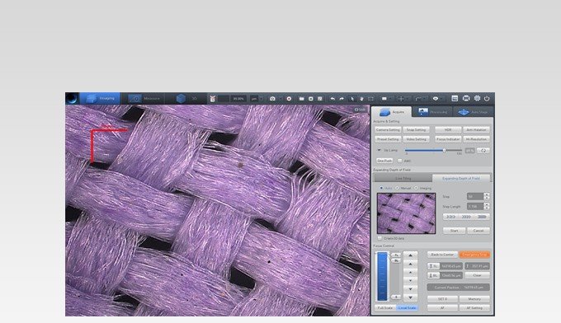
Task: Click the blue focus position vertical bar
Action: (383, 276)
